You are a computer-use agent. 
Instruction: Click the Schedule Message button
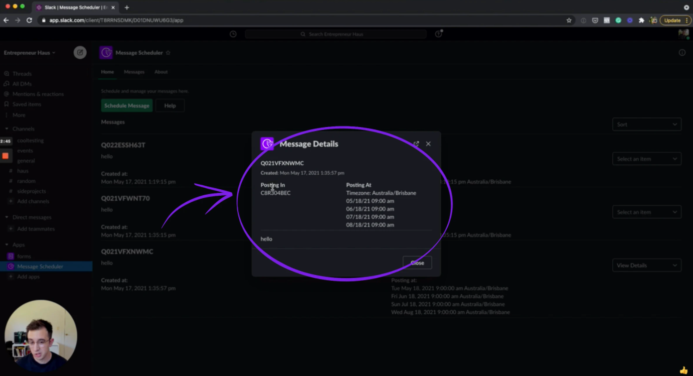pyautogui.click(x=127, y=105)
